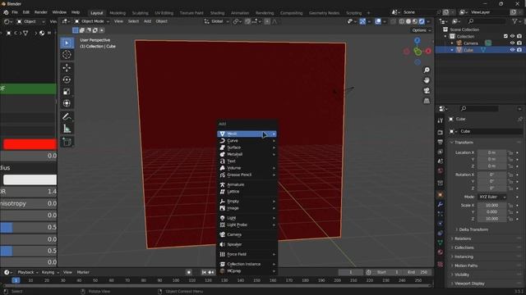Switch to the Modeling workspace tab
The width and height of the screenshot is (526, 295).
click(x=118, y=13)
